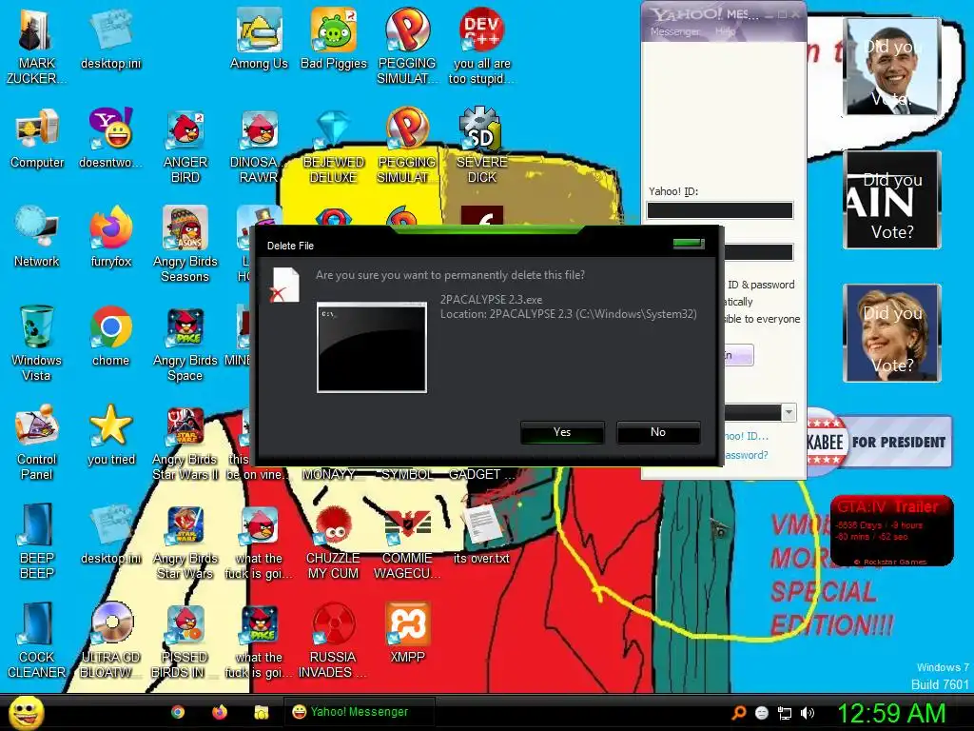Open Chrome from the taskbar
Viewport: 974px width, 731px height.
coord(178,712)
